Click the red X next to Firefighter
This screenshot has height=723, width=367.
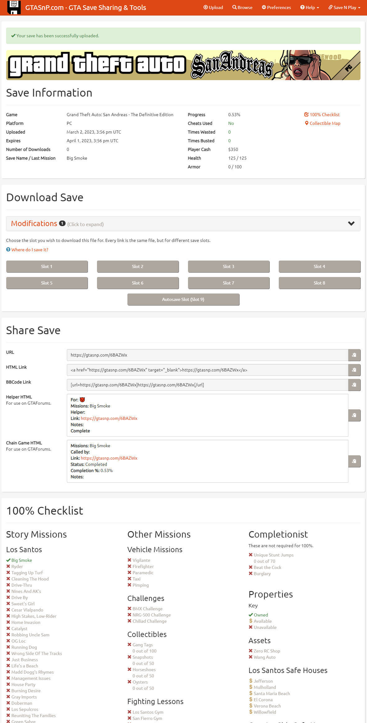click(130, 566)
